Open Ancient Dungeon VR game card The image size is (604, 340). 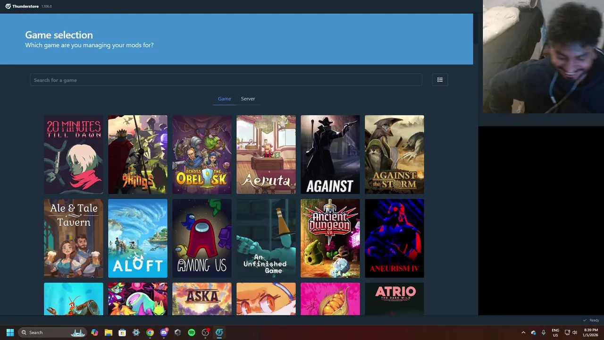tap(330, 238)
